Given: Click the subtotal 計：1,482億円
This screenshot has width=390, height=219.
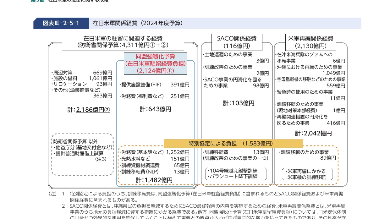Looking at the screenshot, I should point(154,180).
